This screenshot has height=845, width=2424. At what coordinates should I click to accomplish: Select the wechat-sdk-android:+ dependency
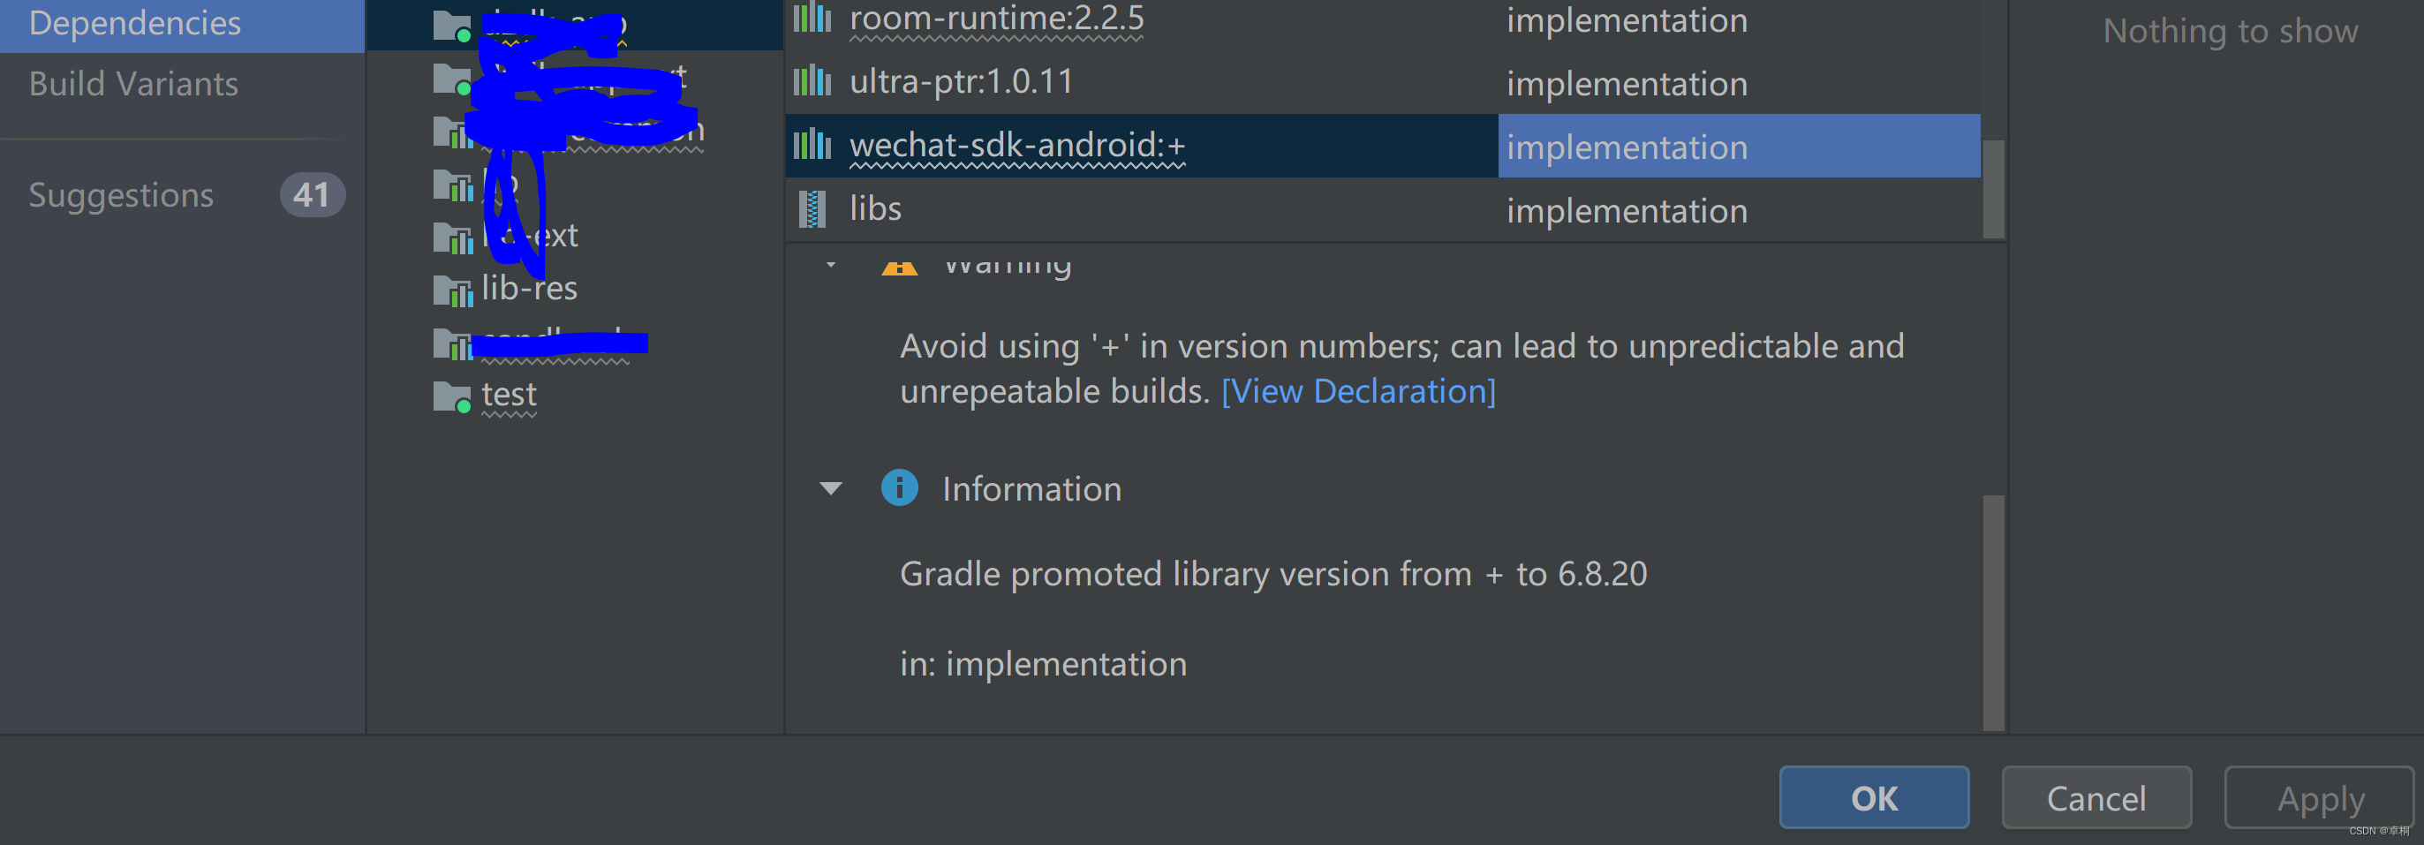pyautogui.click(x=1017, y=145)
